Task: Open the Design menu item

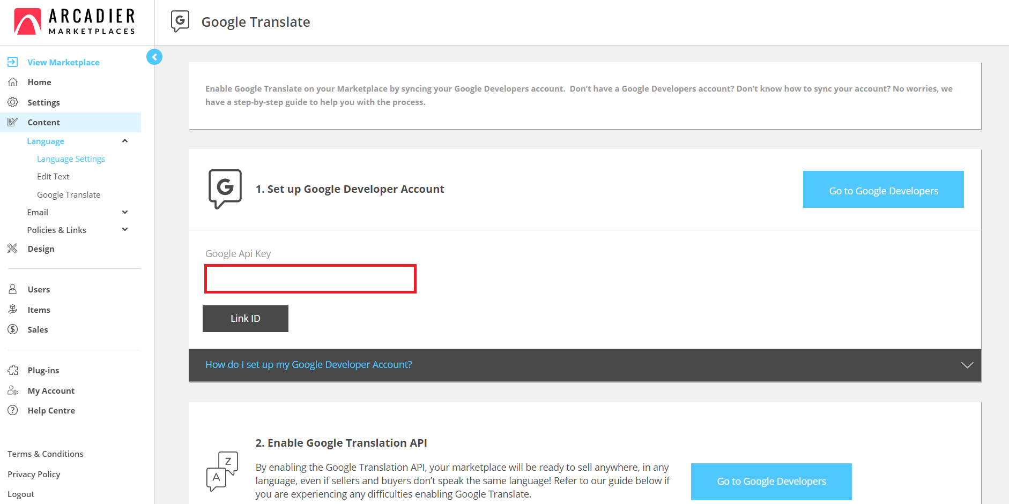Action: coord(41,249)
